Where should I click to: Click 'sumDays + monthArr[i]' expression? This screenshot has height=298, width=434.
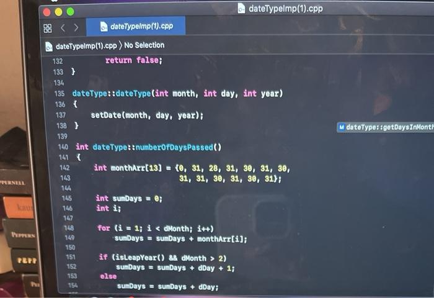(201, 238)
